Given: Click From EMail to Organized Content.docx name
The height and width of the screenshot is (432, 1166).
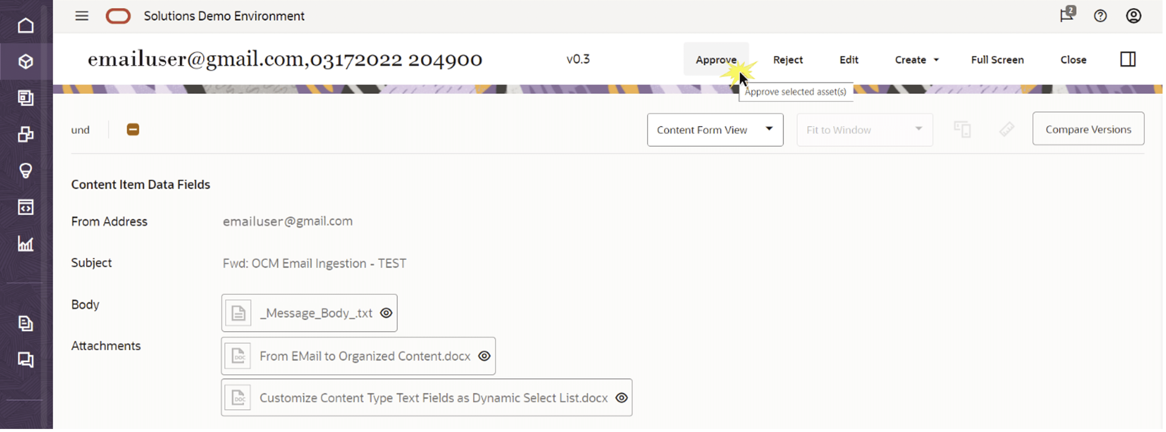Looking at the screenshot, I should pos(365,356).
